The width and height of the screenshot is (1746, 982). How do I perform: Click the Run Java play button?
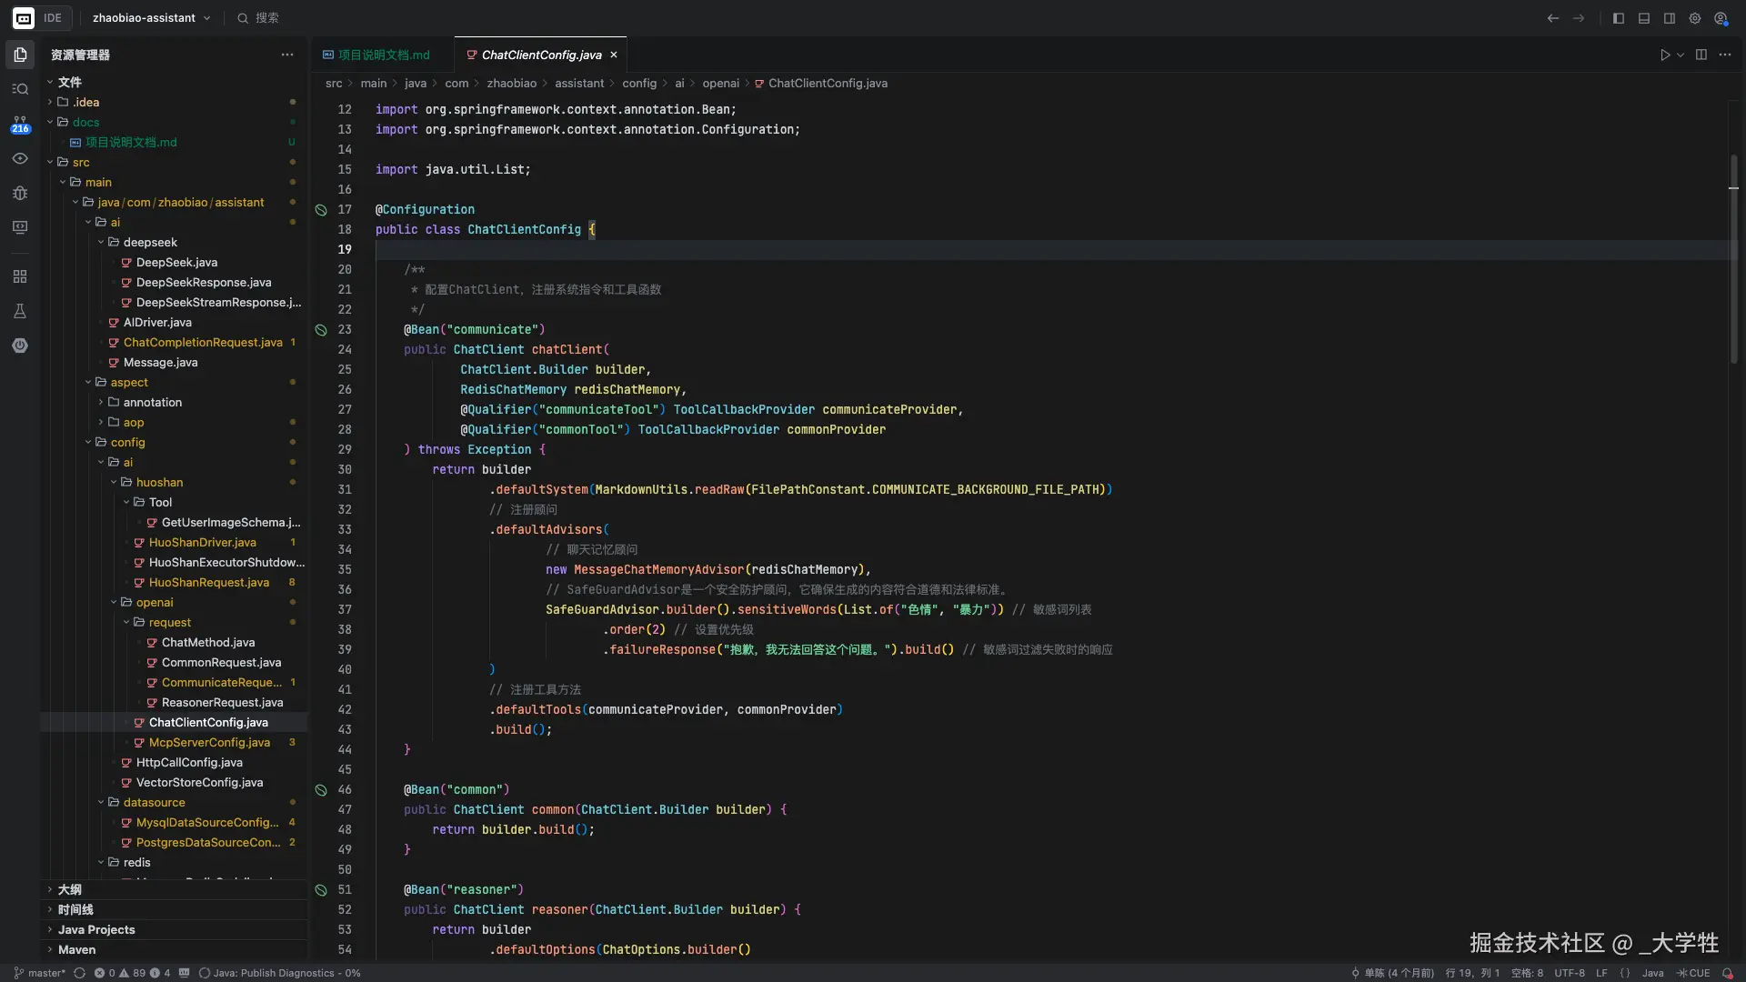[1664, 55]
